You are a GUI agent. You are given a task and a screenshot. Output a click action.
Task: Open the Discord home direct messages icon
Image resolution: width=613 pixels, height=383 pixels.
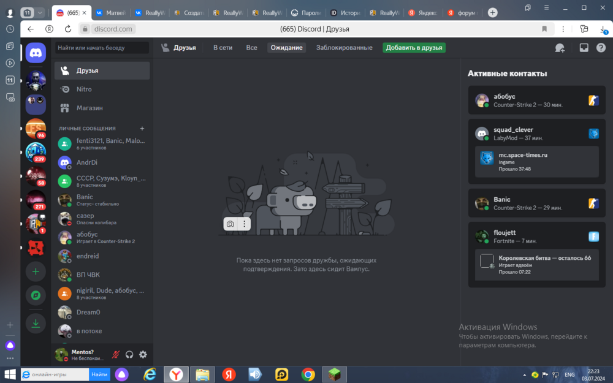click(x=36, y=53)
